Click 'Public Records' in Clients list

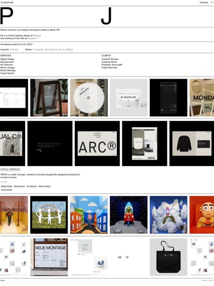coord(109,68)
